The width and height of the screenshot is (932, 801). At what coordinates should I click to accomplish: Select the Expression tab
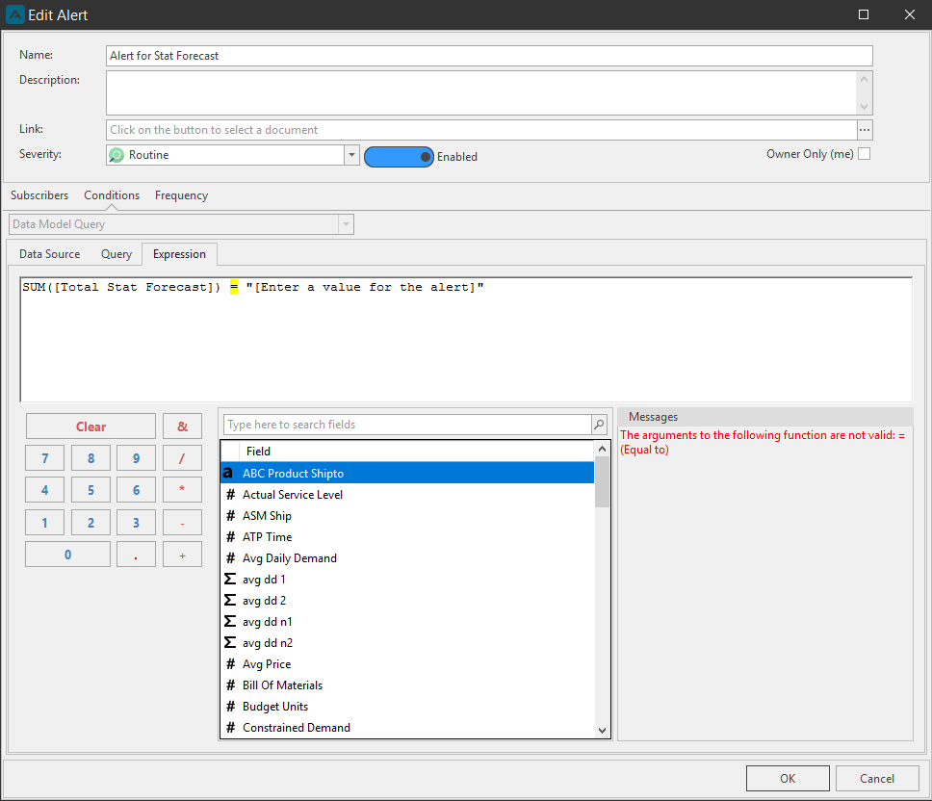coord(179,254)
